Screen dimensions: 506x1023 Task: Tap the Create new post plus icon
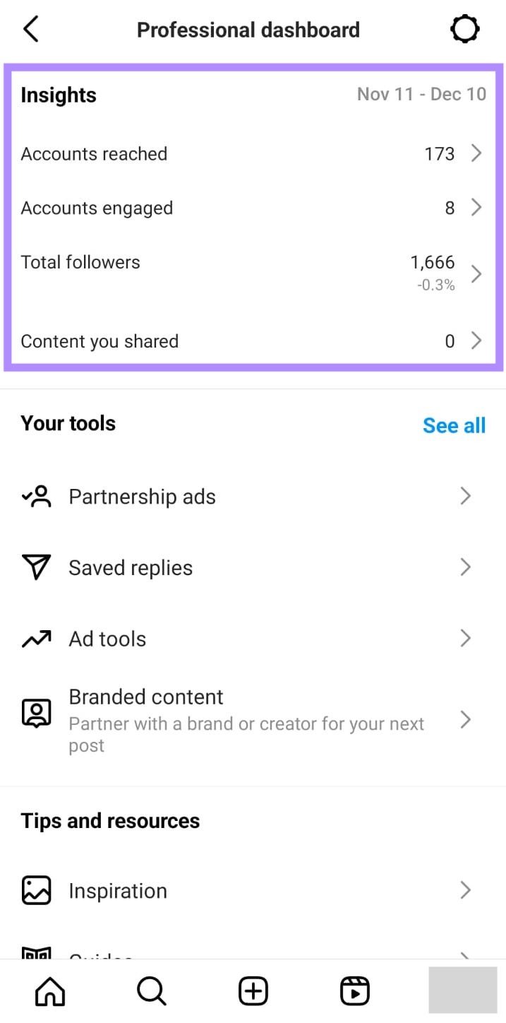[253, 990]
